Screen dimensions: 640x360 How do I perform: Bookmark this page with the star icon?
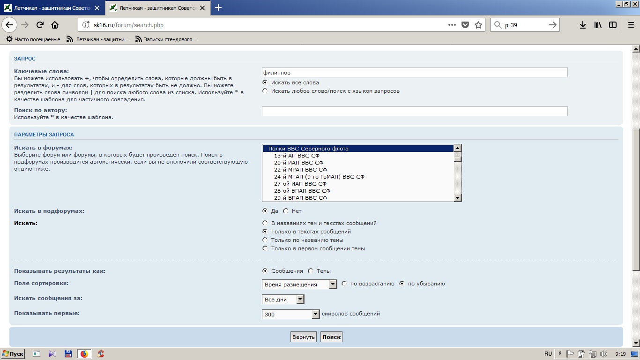click(478, 25)
